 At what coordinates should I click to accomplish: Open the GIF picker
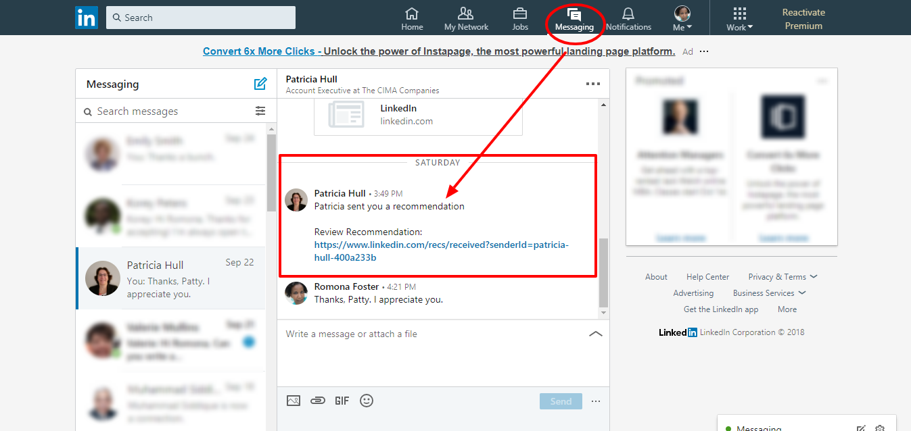click(x=342, y=401)
